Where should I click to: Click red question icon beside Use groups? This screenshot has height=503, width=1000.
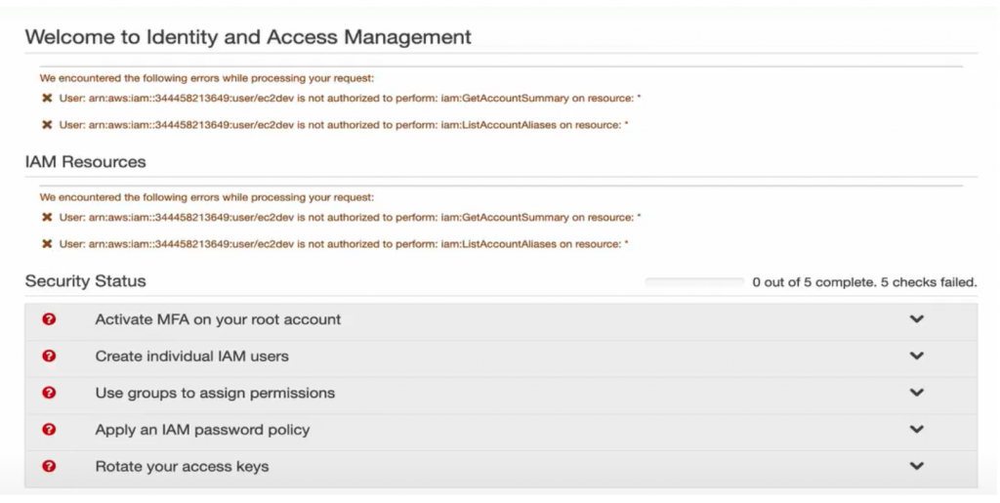click(x=49, y=393)
